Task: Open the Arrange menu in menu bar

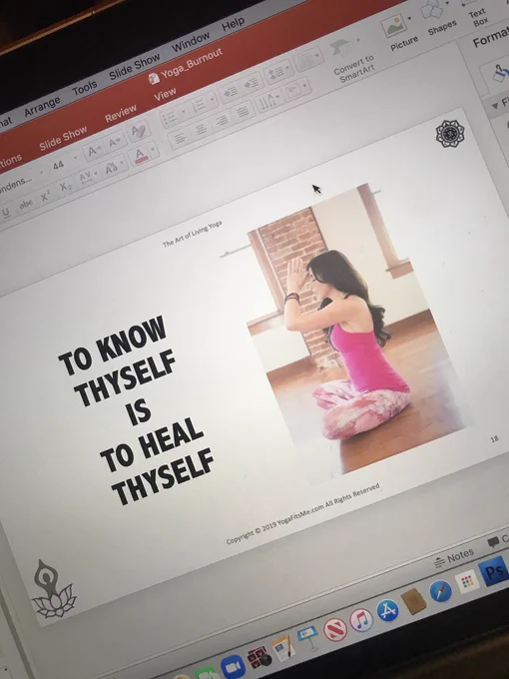Action: (x=42, y=107)
